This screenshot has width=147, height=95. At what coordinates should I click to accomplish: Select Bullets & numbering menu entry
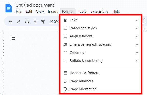[101, 61]
